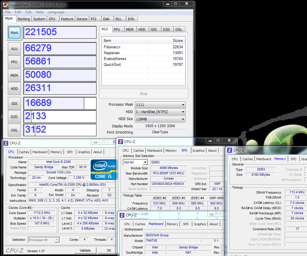Click the Fibonacci row in score list
Image resolution: width=307 pixels, height=256 pixels.
[x=143, y=47]
